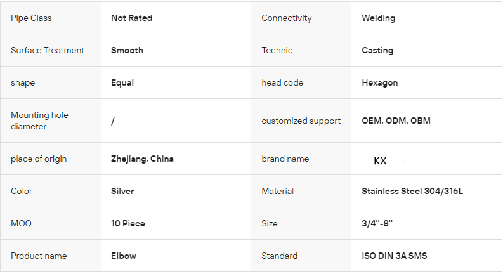This screenshot has height=274, width=503.
Task: Click the Pipe Class label cell
Action: [x=31, y=18]
